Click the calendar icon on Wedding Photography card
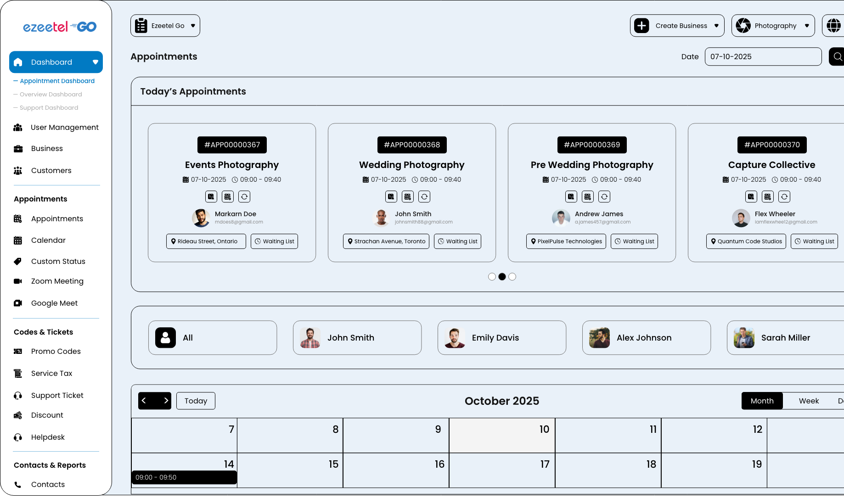Image resolution: width=844 pixels, height=498 pixels. (407, 196)
